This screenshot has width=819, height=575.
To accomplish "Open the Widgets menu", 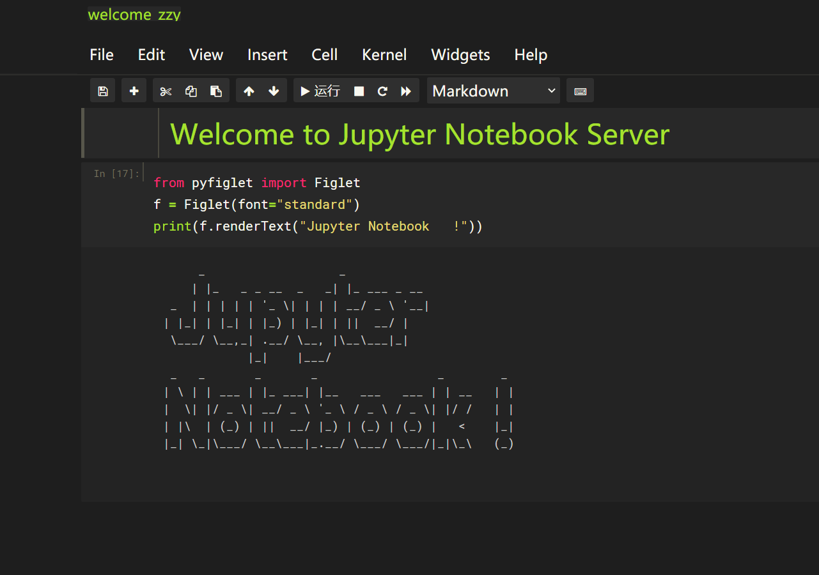I will (460, 55).
